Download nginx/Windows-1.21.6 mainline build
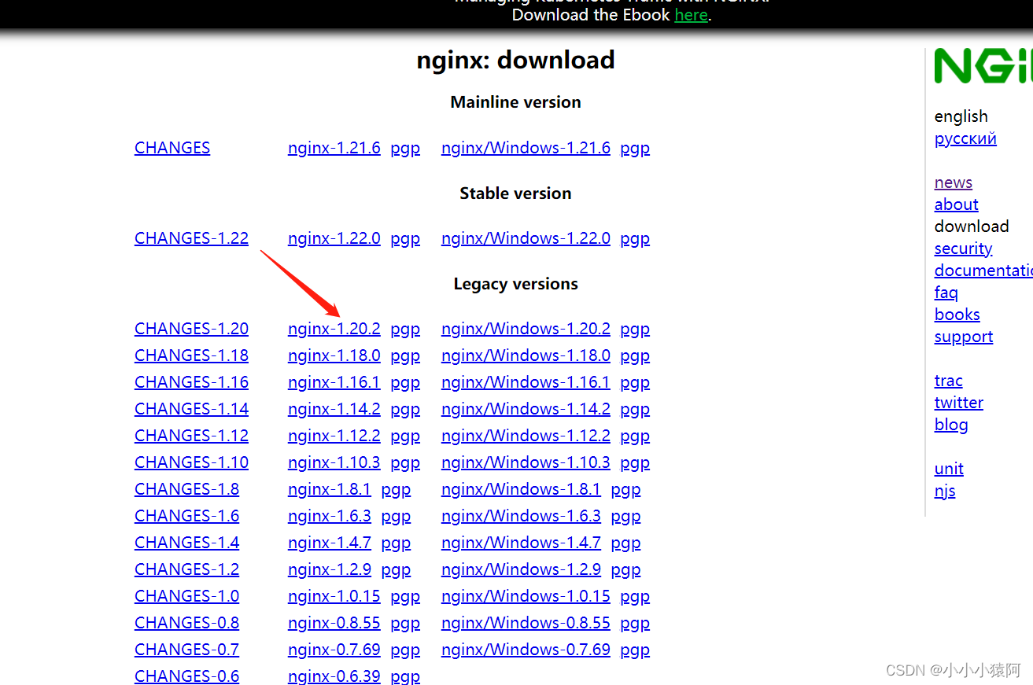 [x=526, y=147]
